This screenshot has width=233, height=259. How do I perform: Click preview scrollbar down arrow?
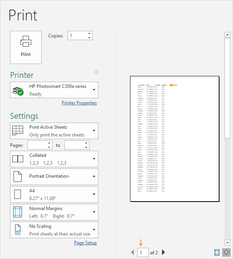[227, 242]
